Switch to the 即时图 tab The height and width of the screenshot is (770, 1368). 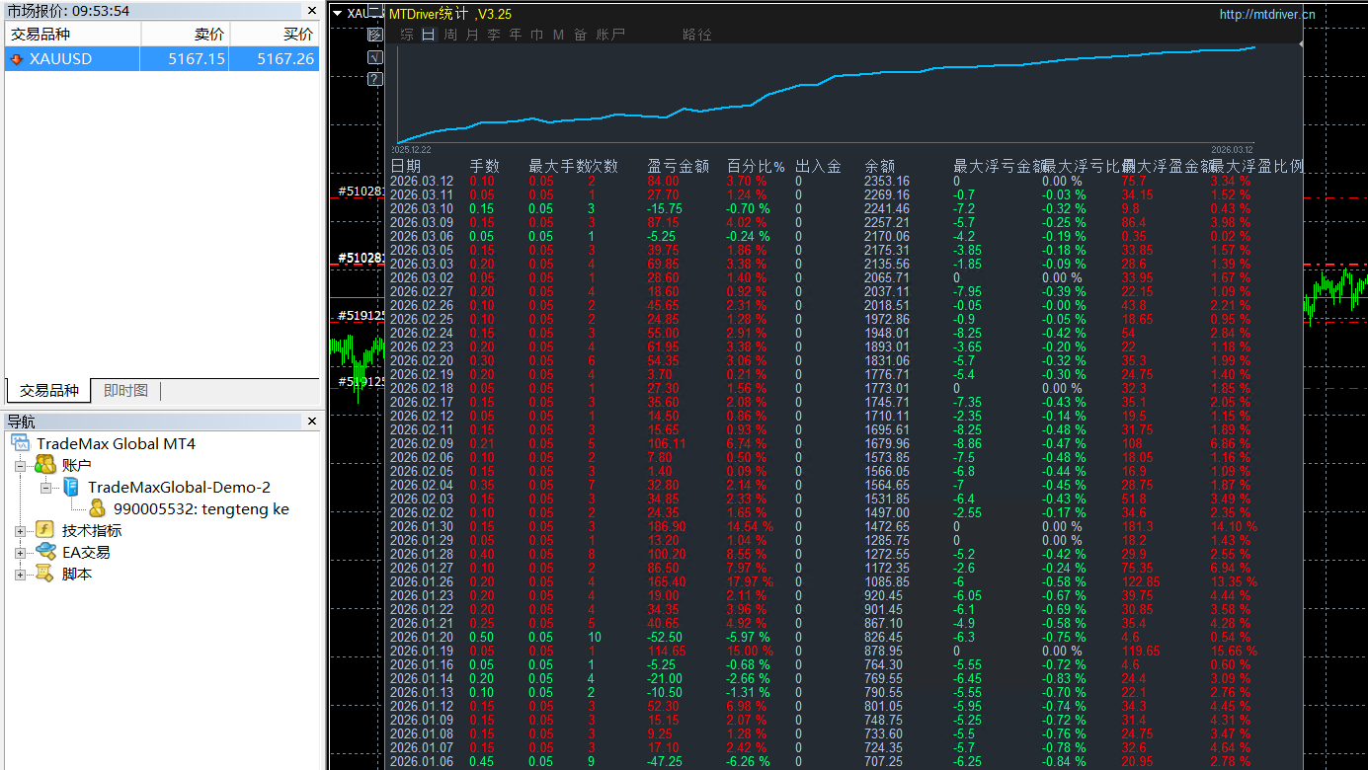124,390
